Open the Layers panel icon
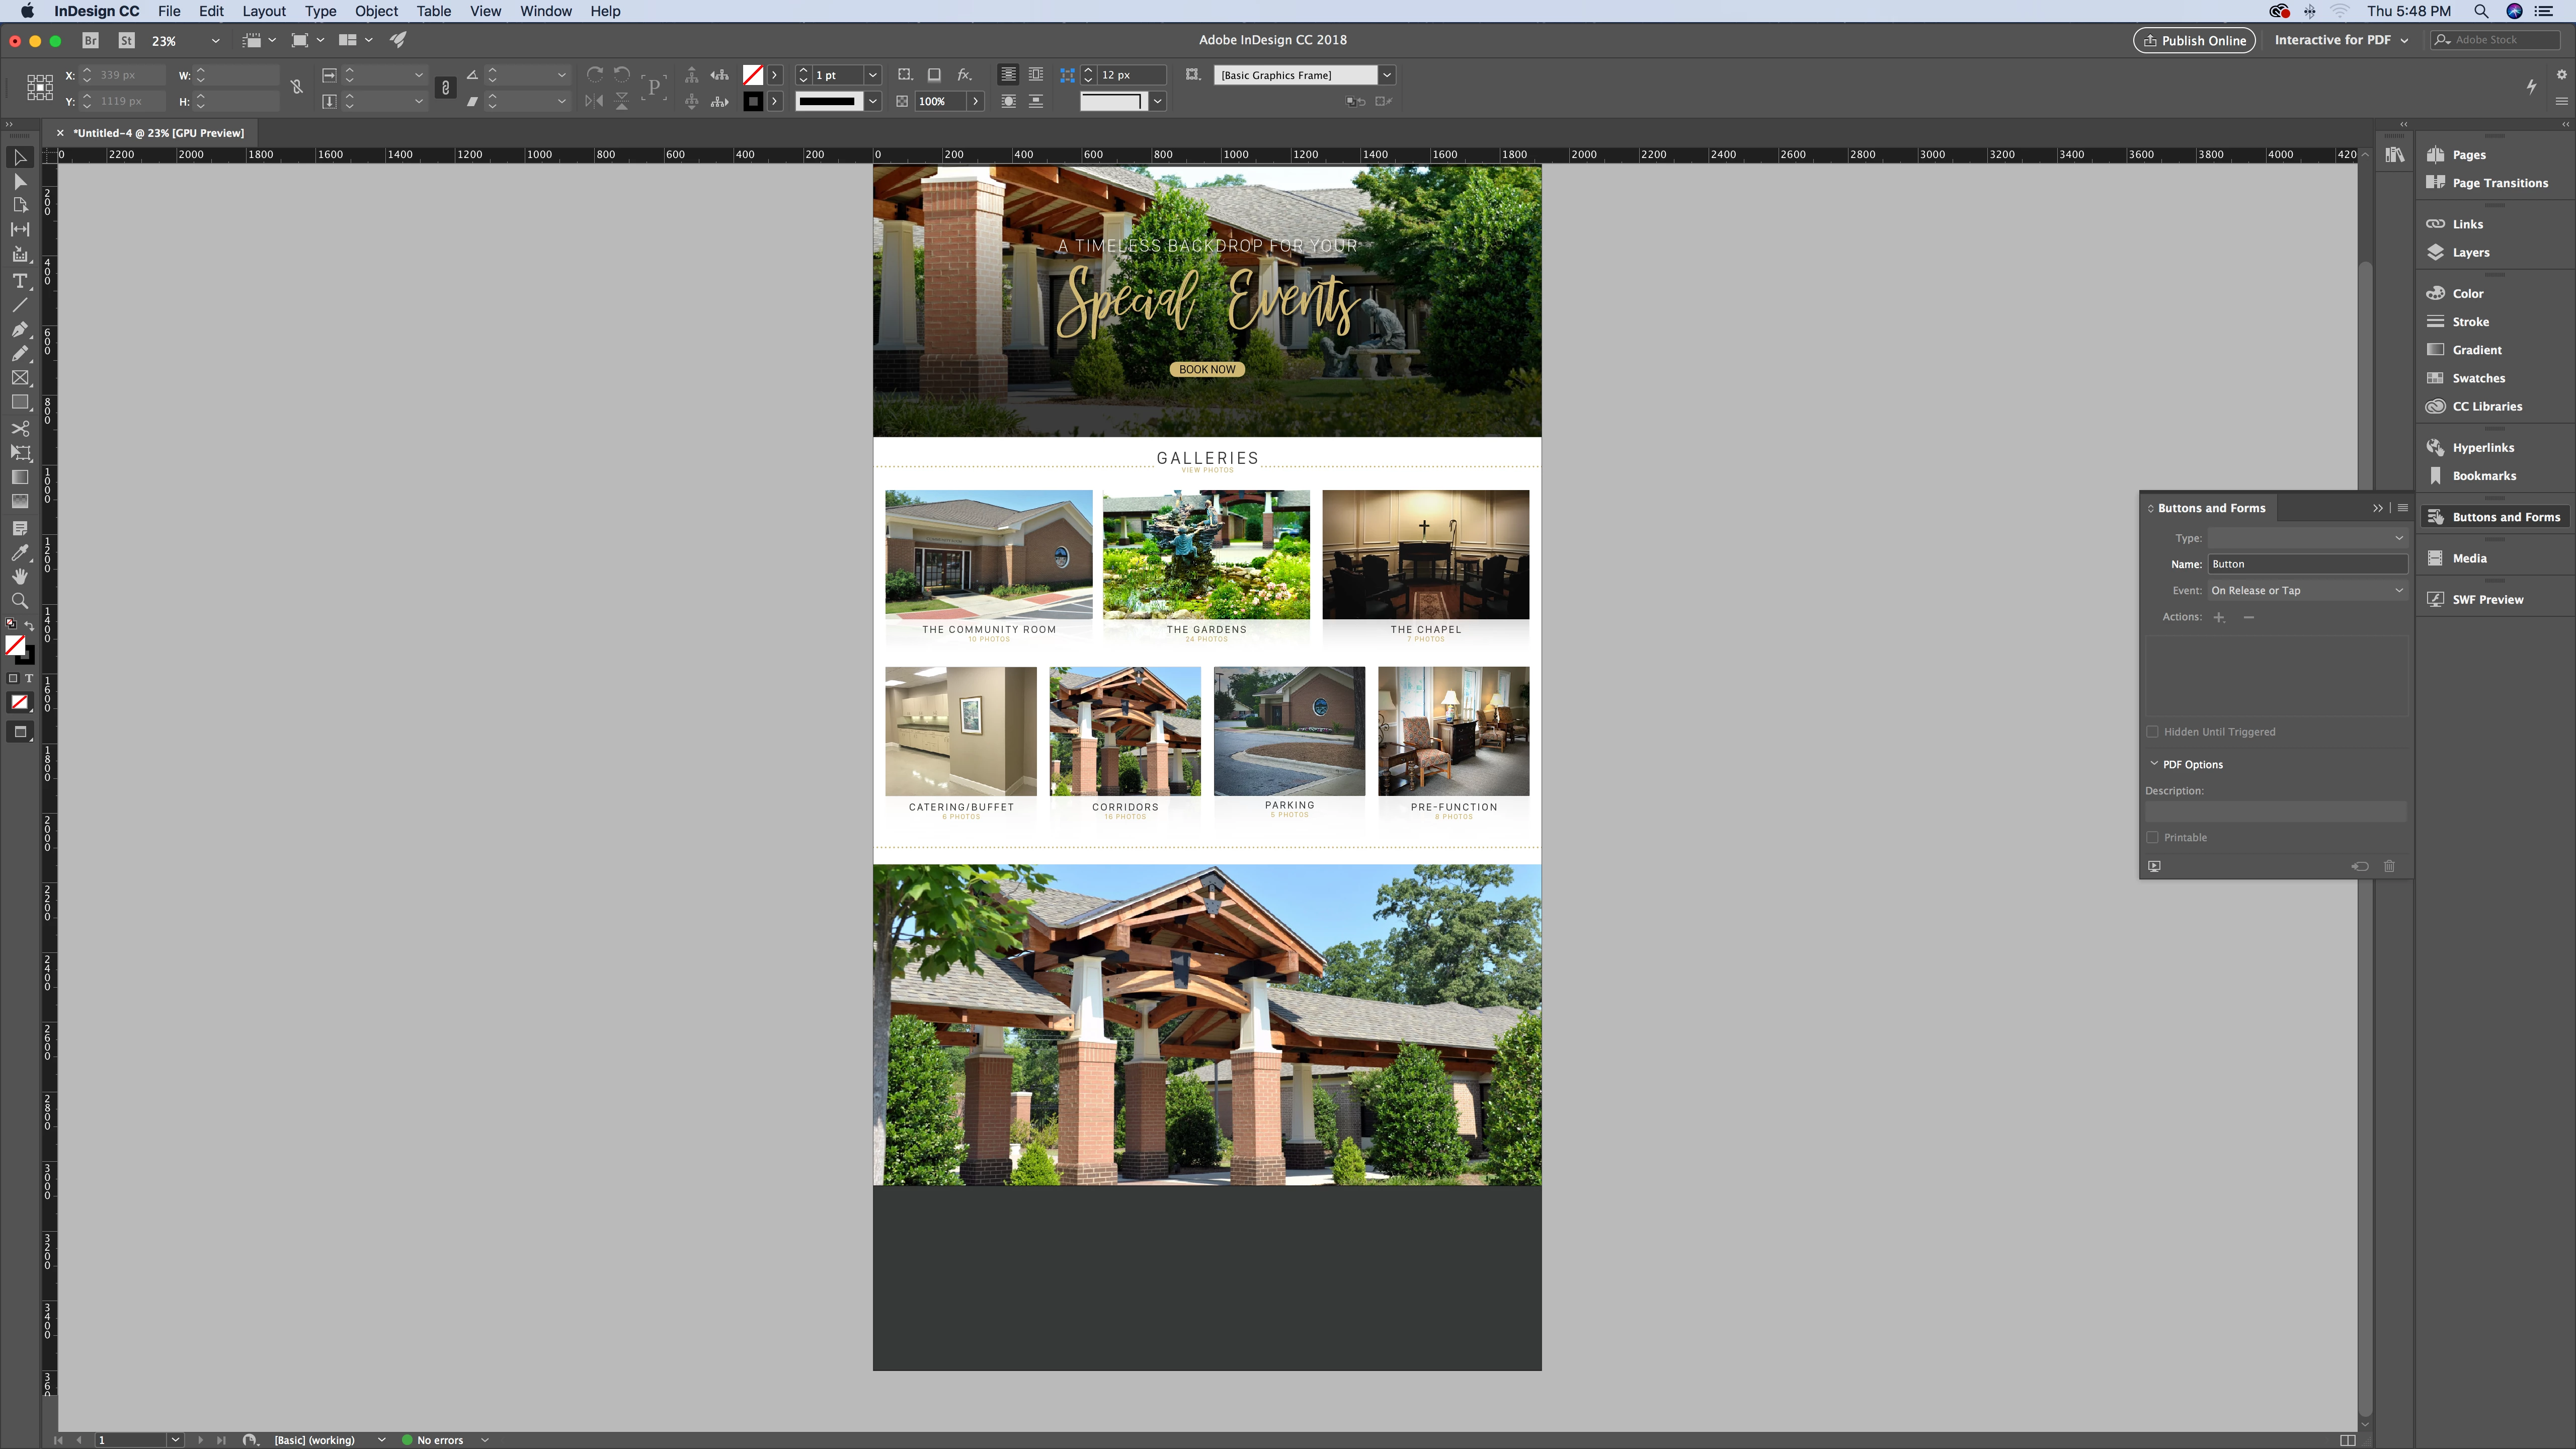The image size is (2576, 1449). click(2436, 252)
